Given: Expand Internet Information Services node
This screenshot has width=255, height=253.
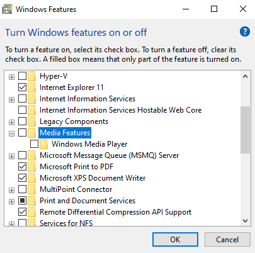Looking at the screenshot, I should click(x=12, y=99).
